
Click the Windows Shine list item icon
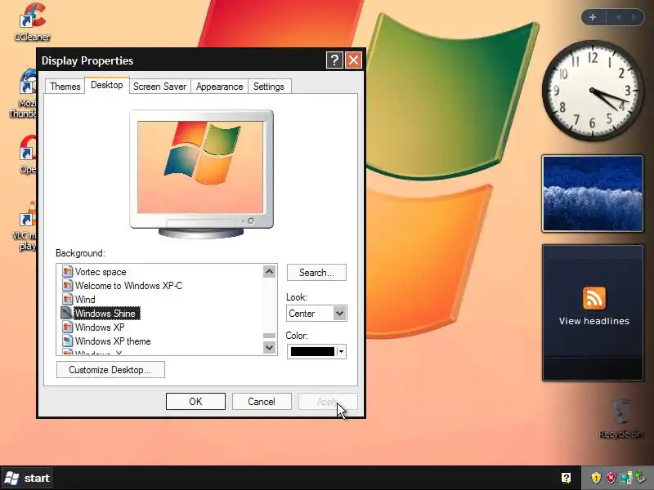tap(67, 313)
